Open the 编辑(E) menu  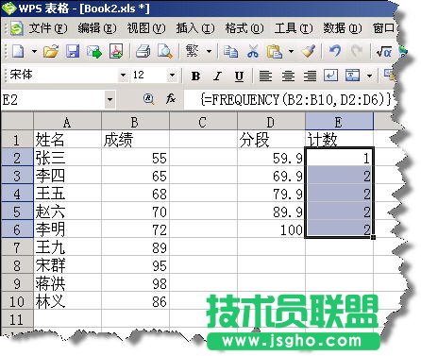point(97,28)
